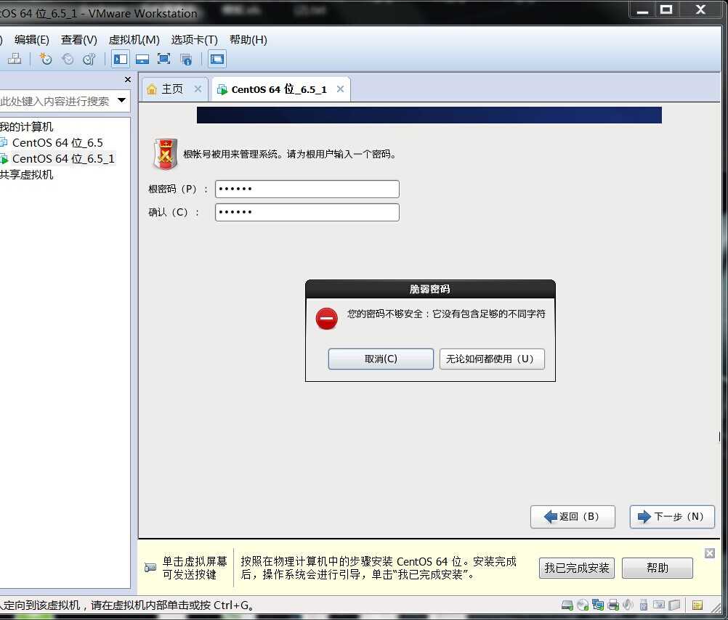Click the 根密码(P) password field
The height and width of the screenshot is (620, 728).
[307, 189]
